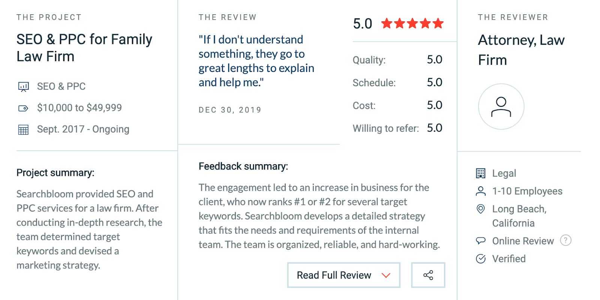Click the red chevron on Read Full Review
This screenshot has height=300, width=600.
(386, 276)
